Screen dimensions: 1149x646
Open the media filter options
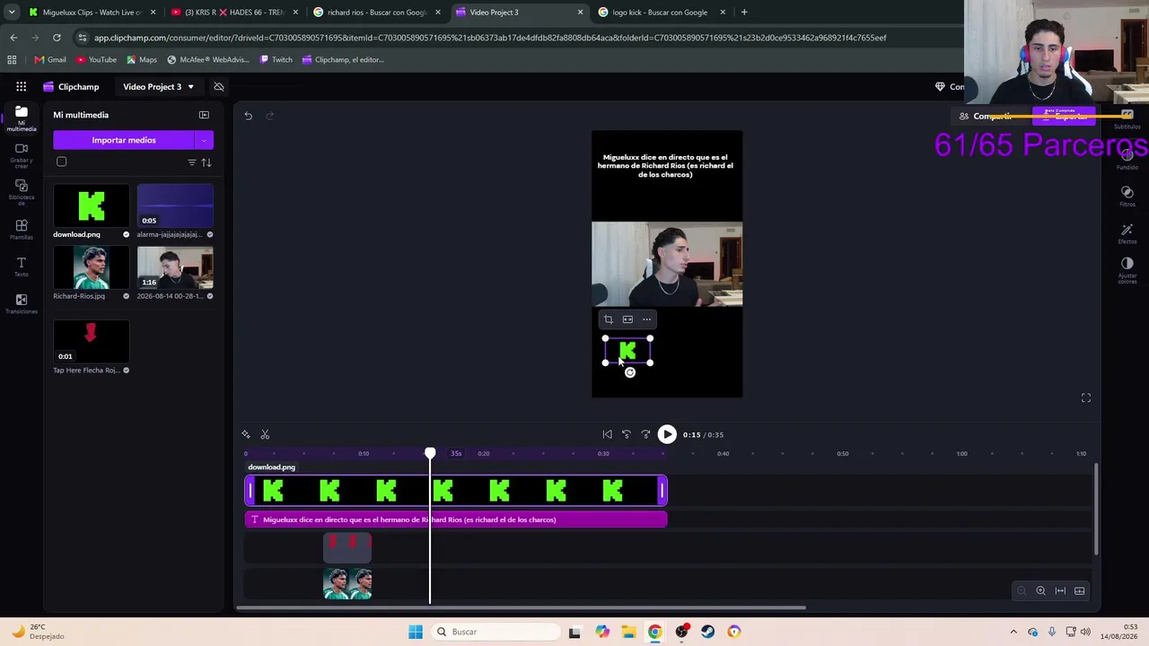192,162
